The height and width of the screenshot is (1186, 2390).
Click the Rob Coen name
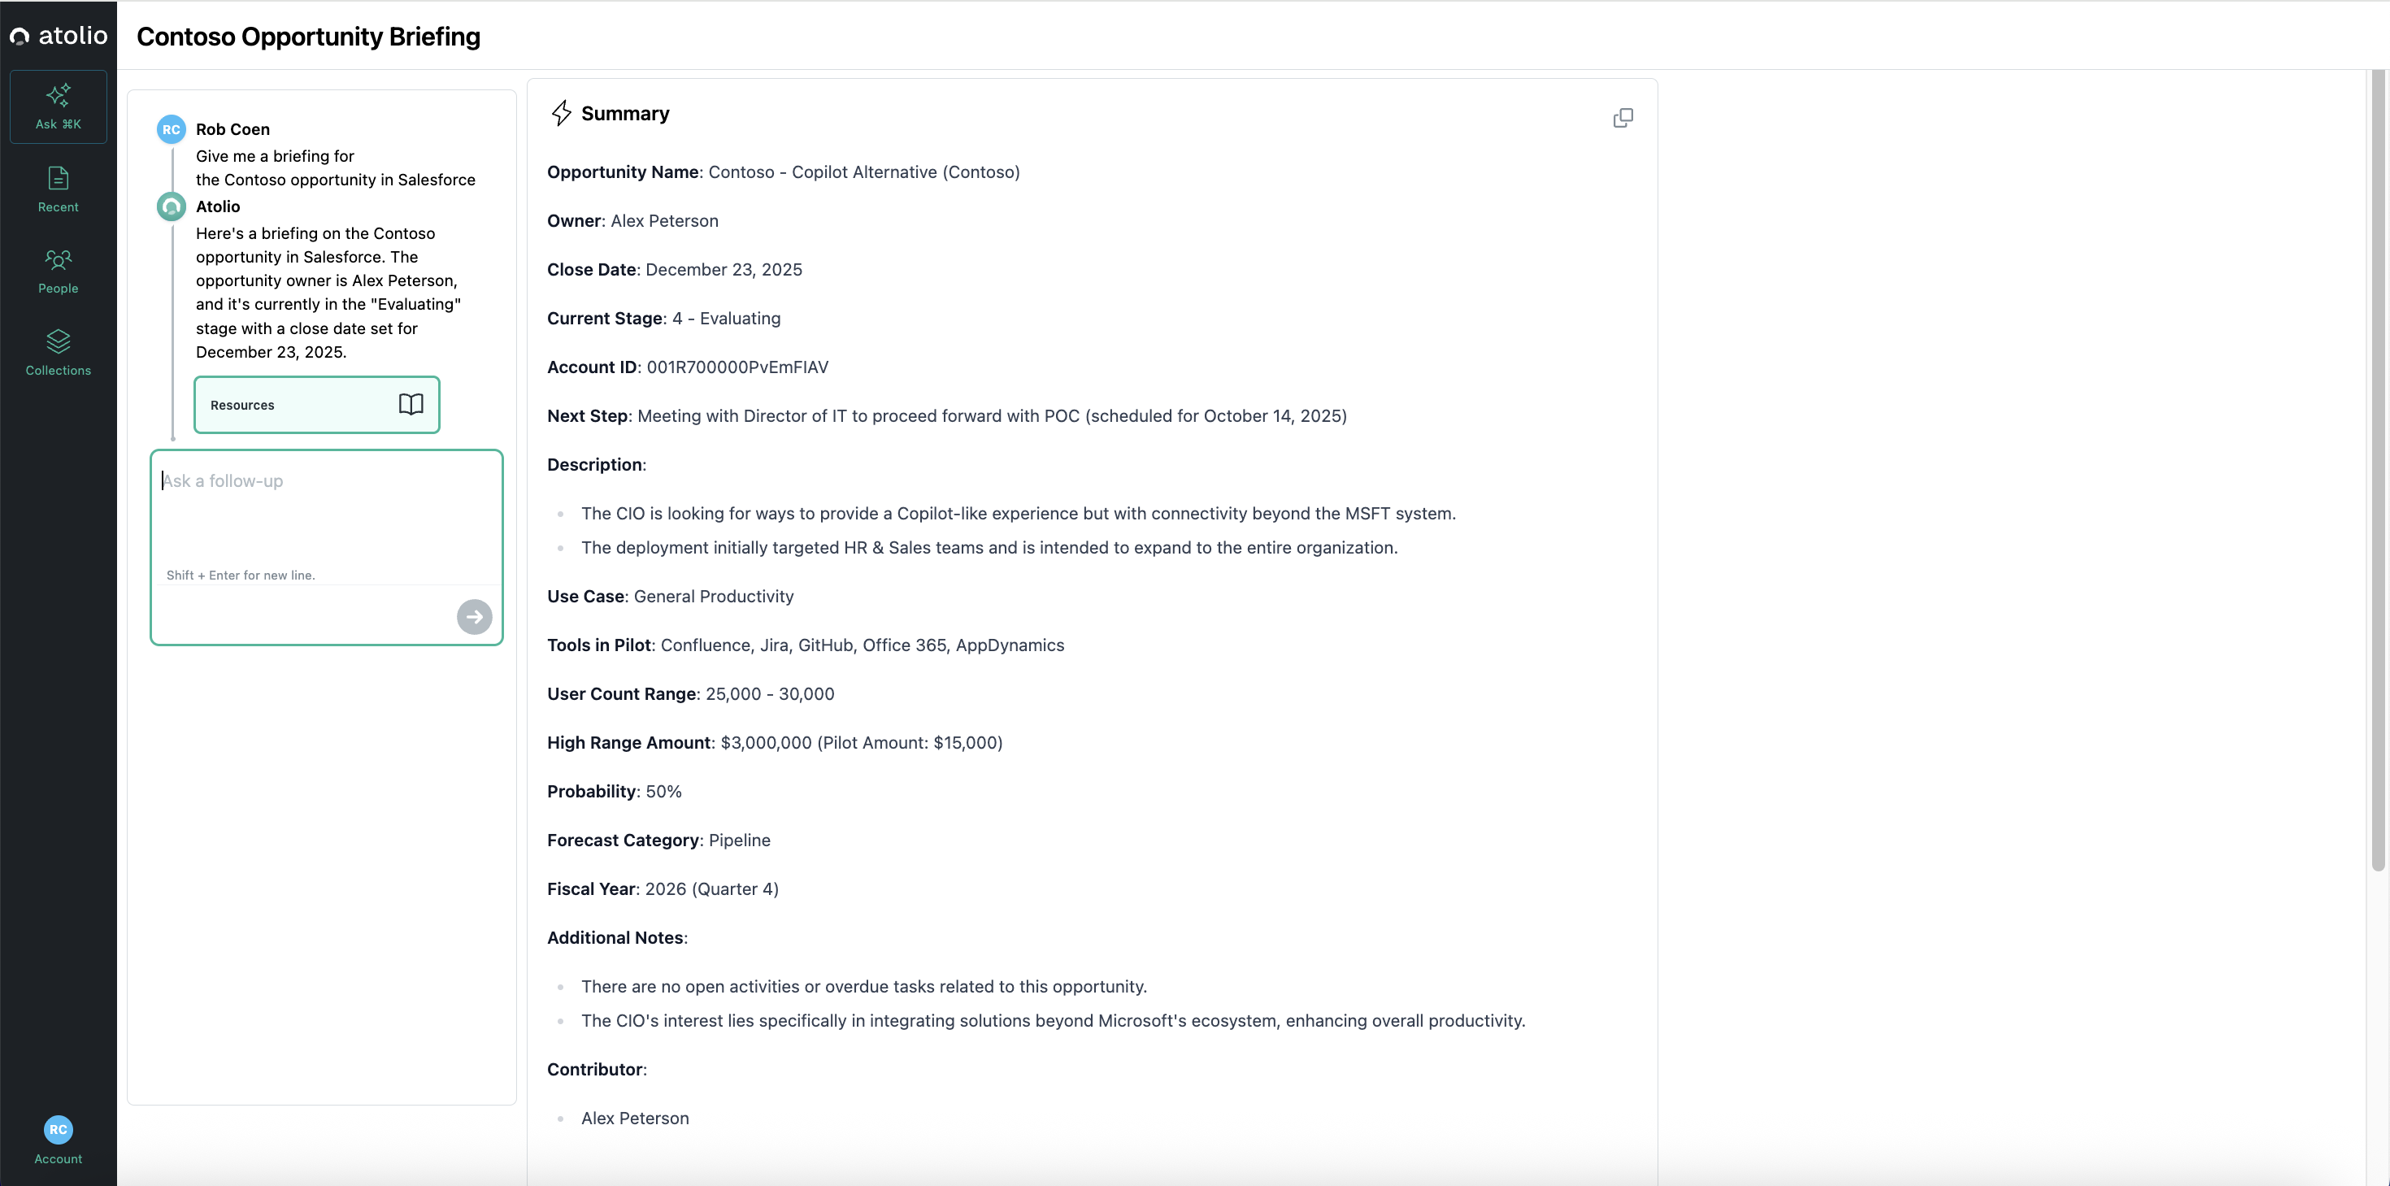click(232, 130)
